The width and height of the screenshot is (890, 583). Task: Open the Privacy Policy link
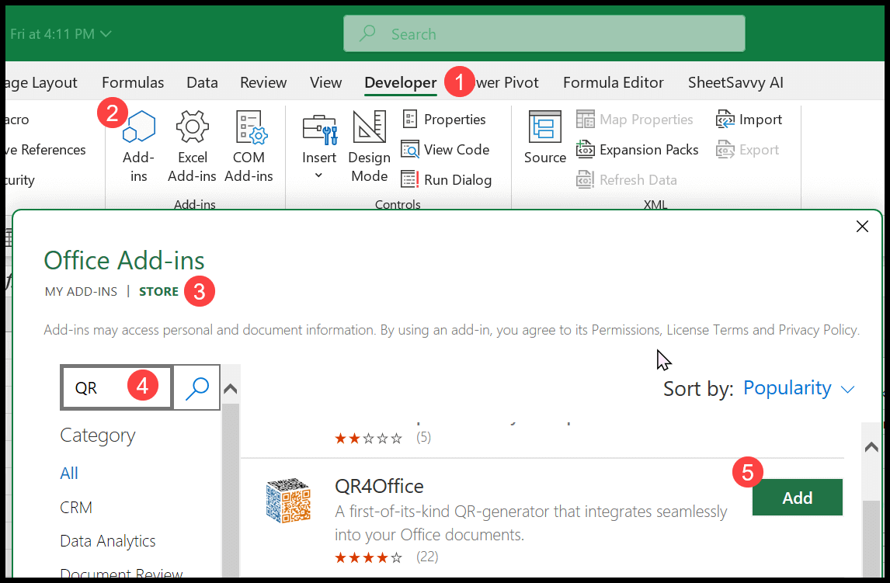817,329
